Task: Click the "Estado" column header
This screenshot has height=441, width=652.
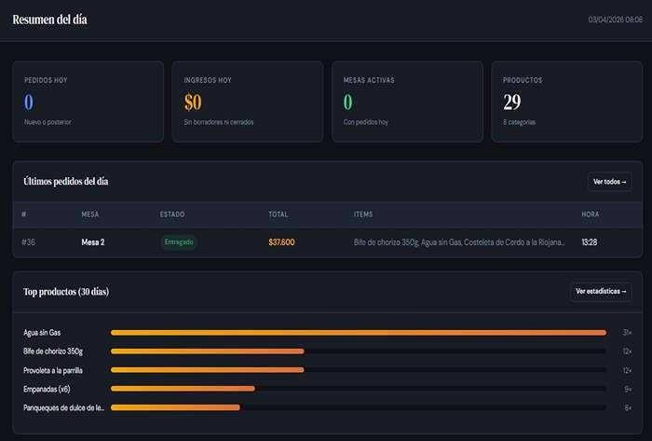Action: (x=172, y=214)
